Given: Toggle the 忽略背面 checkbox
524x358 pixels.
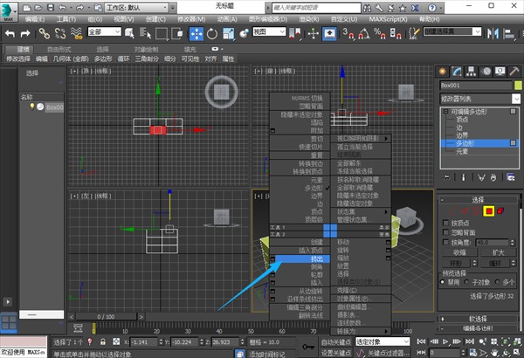Looking at the screenshot, I should pyautogui.click(x=446, y=234).
